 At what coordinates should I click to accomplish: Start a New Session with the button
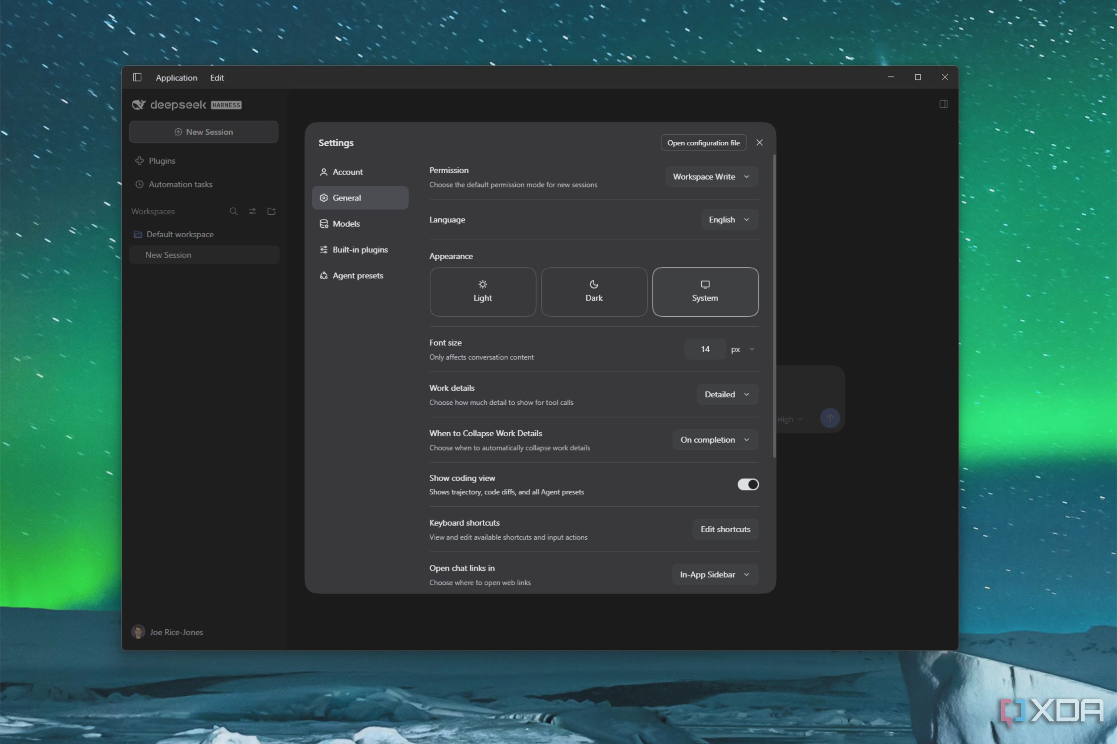click(x=204, y=132)
